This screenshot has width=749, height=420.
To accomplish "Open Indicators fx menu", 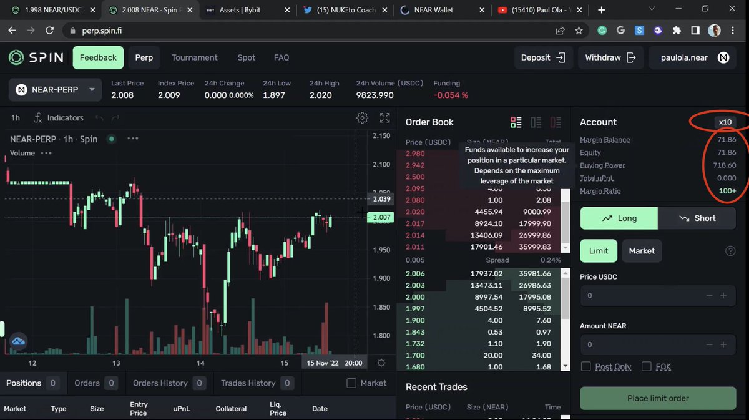I will pyautogui.click(x=59, y=117).
